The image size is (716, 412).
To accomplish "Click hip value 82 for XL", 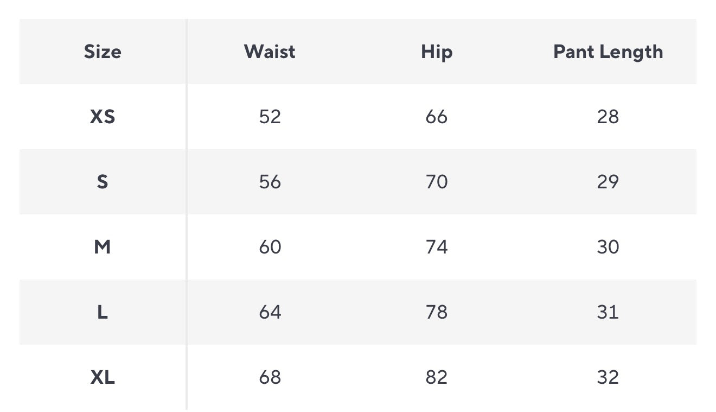I will click(437, 377).
